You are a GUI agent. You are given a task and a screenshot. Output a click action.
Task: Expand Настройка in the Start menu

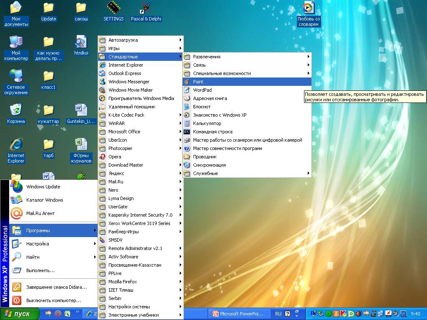tap(38, 244)
